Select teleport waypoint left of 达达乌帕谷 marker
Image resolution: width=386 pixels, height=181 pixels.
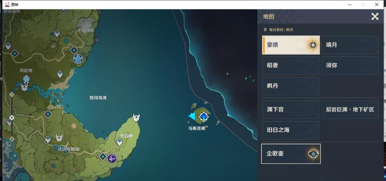pos(48,139)
